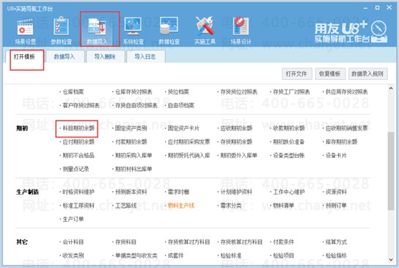Click the scrollbar up arrow

391,88
